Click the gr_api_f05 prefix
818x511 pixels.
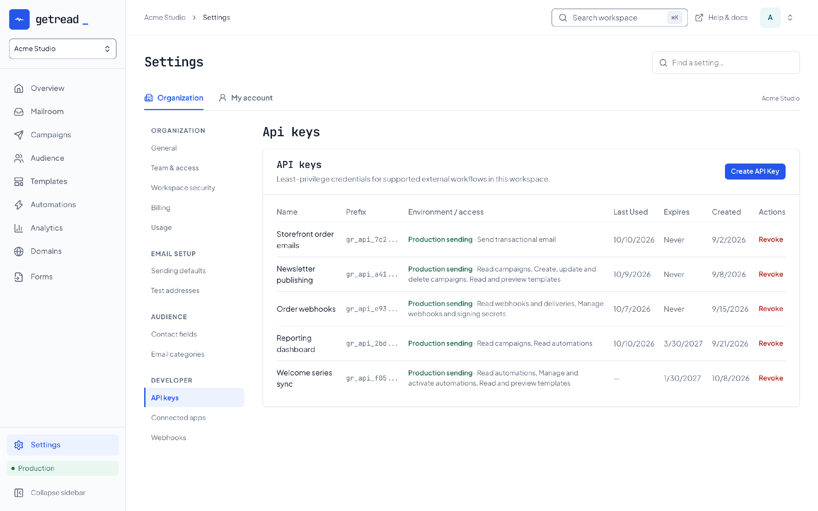pyautogui.click(x=372, y=378)
